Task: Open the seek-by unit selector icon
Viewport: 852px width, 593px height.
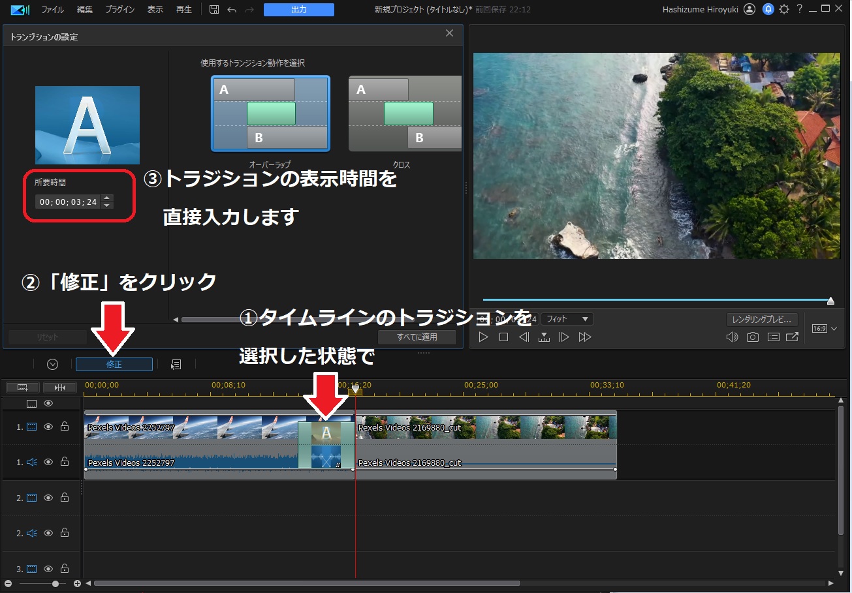Action: click(544, 337)
